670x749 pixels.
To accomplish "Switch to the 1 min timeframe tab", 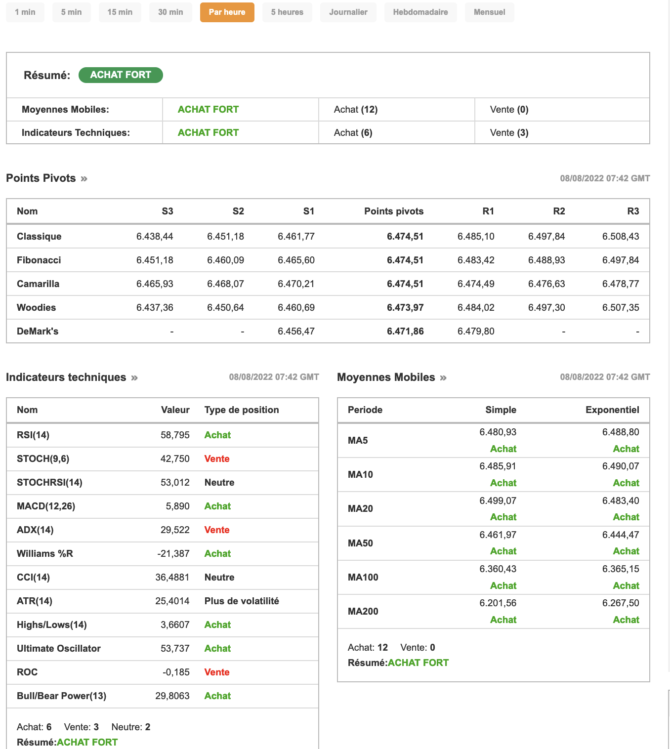I will click(x=25, y=12).
